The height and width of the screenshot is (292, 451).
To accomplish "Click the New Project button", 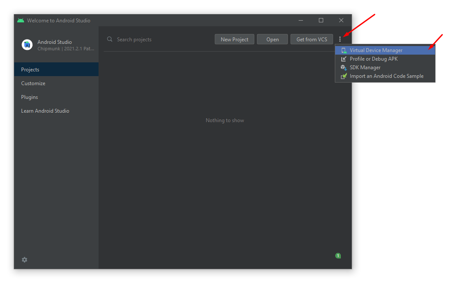I will pyautogui.click(x=235, y=40).
